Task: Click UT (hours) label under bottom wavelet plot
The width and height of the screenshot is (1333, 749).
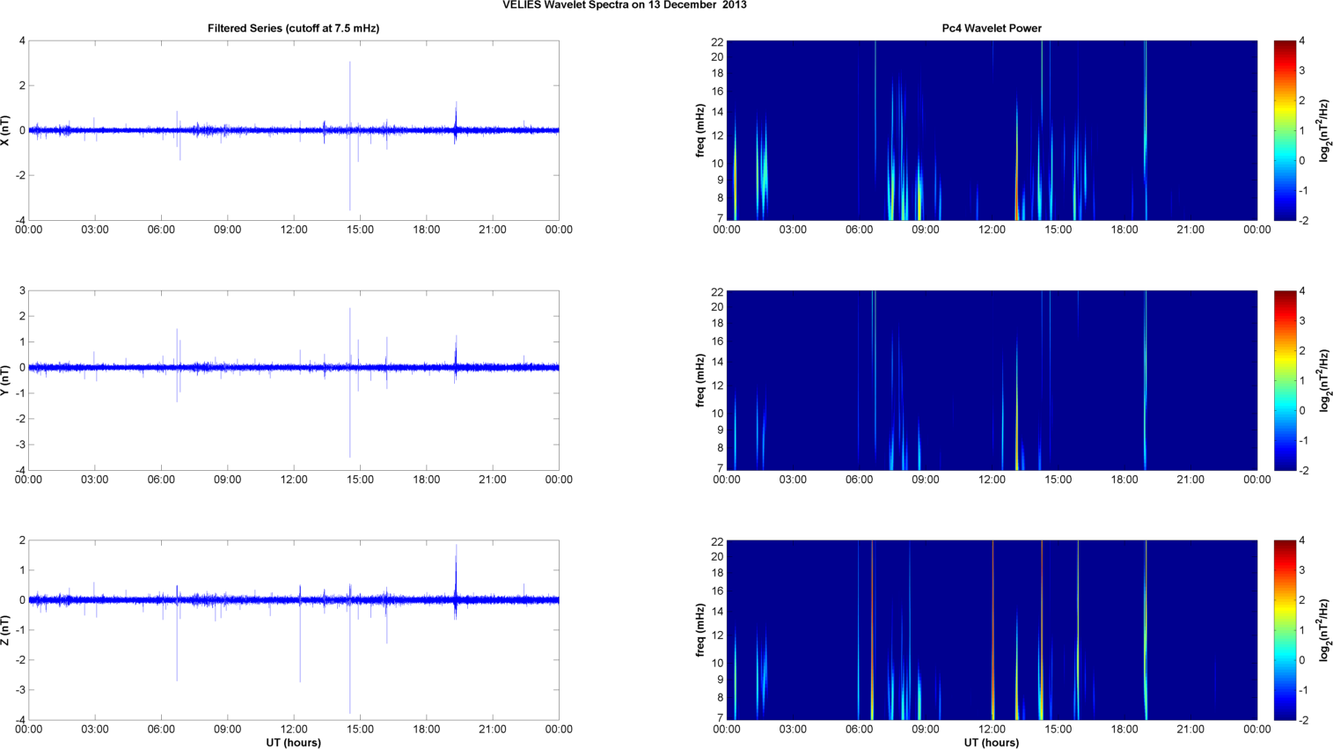Action: coord(991,742)
